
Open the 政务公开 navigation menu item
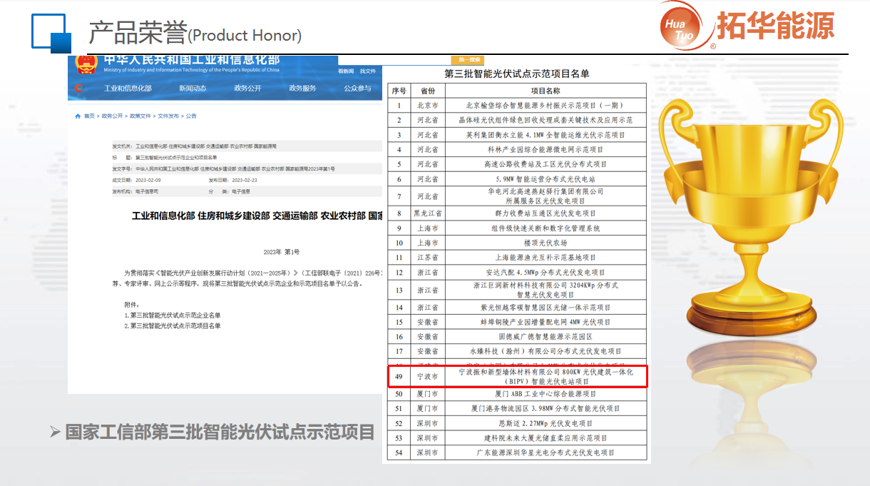tap(247, 88)
